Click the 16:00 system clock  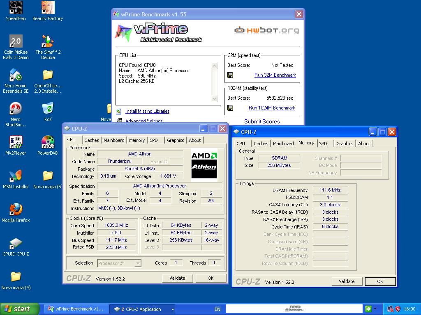[x=409, y=309]
